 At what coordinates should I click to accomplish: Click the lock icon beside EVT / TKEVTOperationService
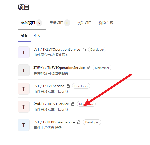(x=84, y=50)
